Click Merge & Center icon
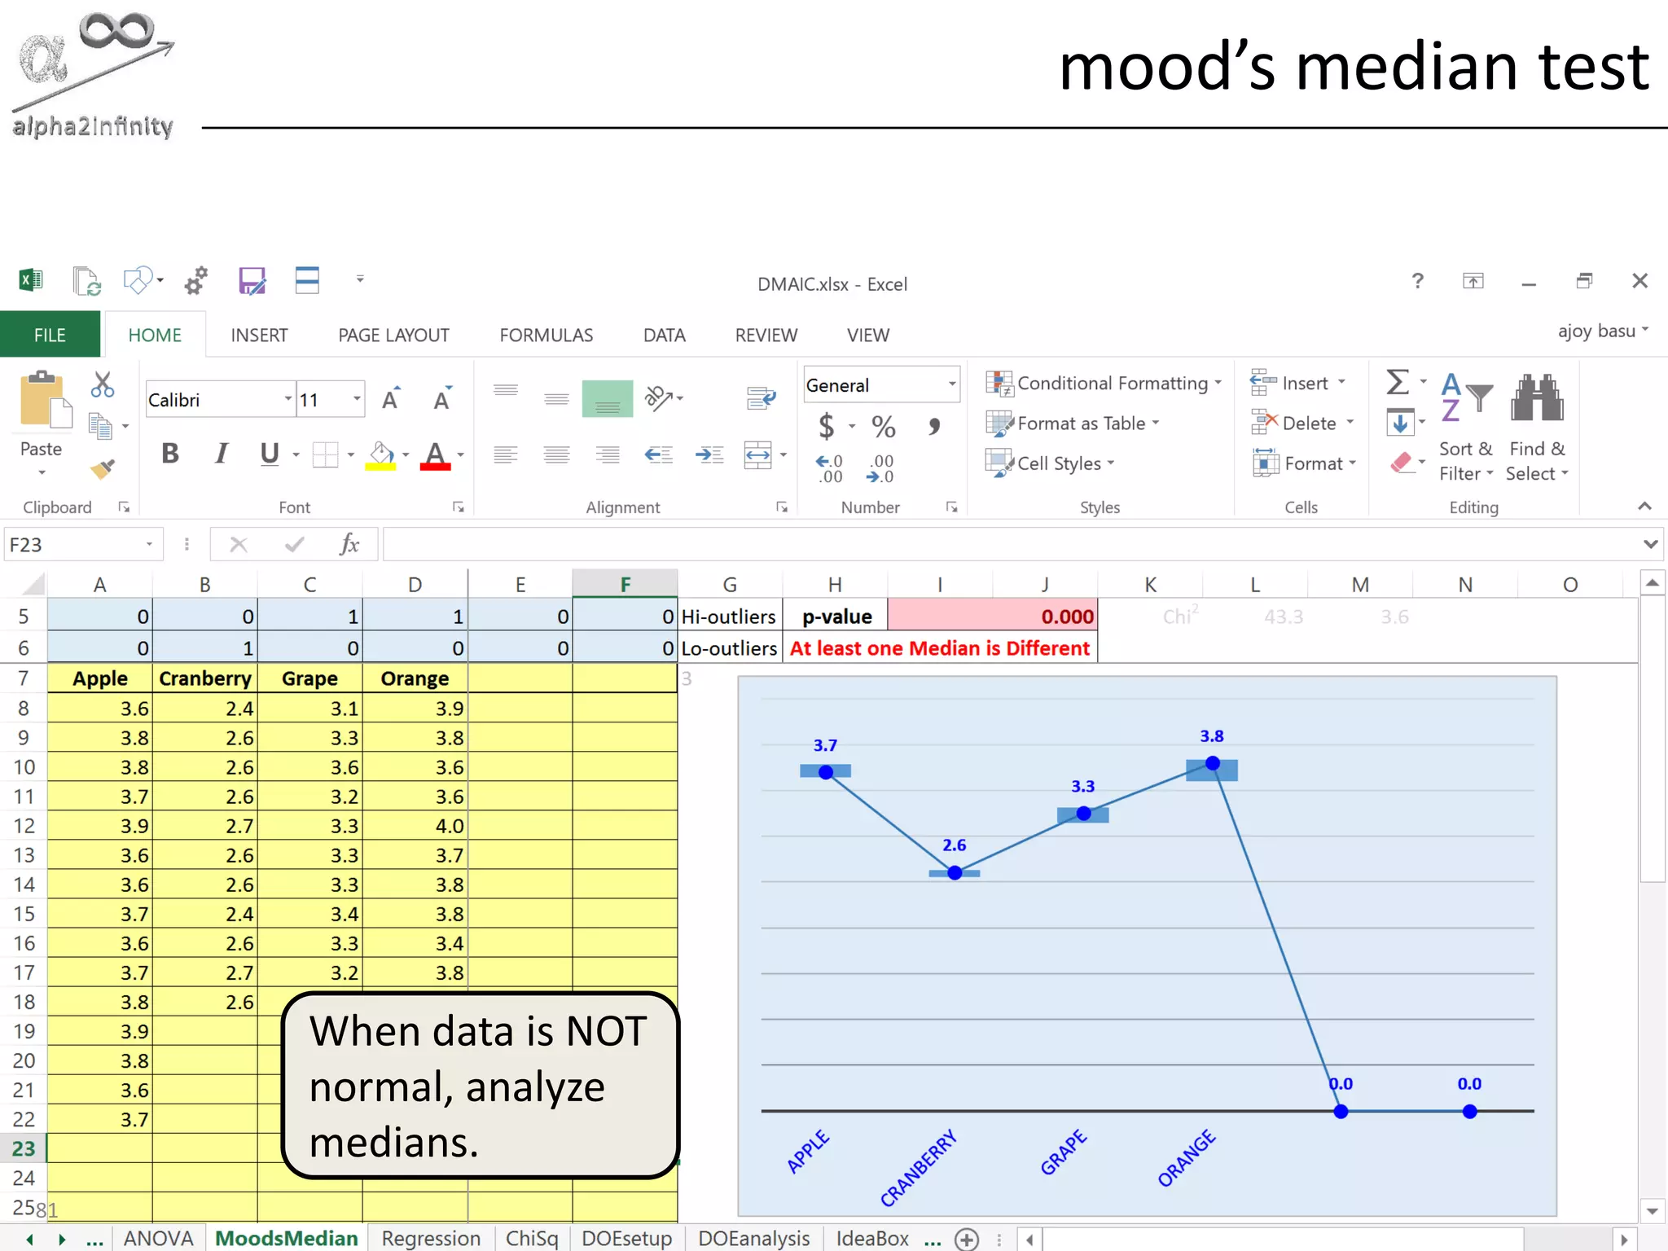1668x1251 pixels. coord(758,454)
